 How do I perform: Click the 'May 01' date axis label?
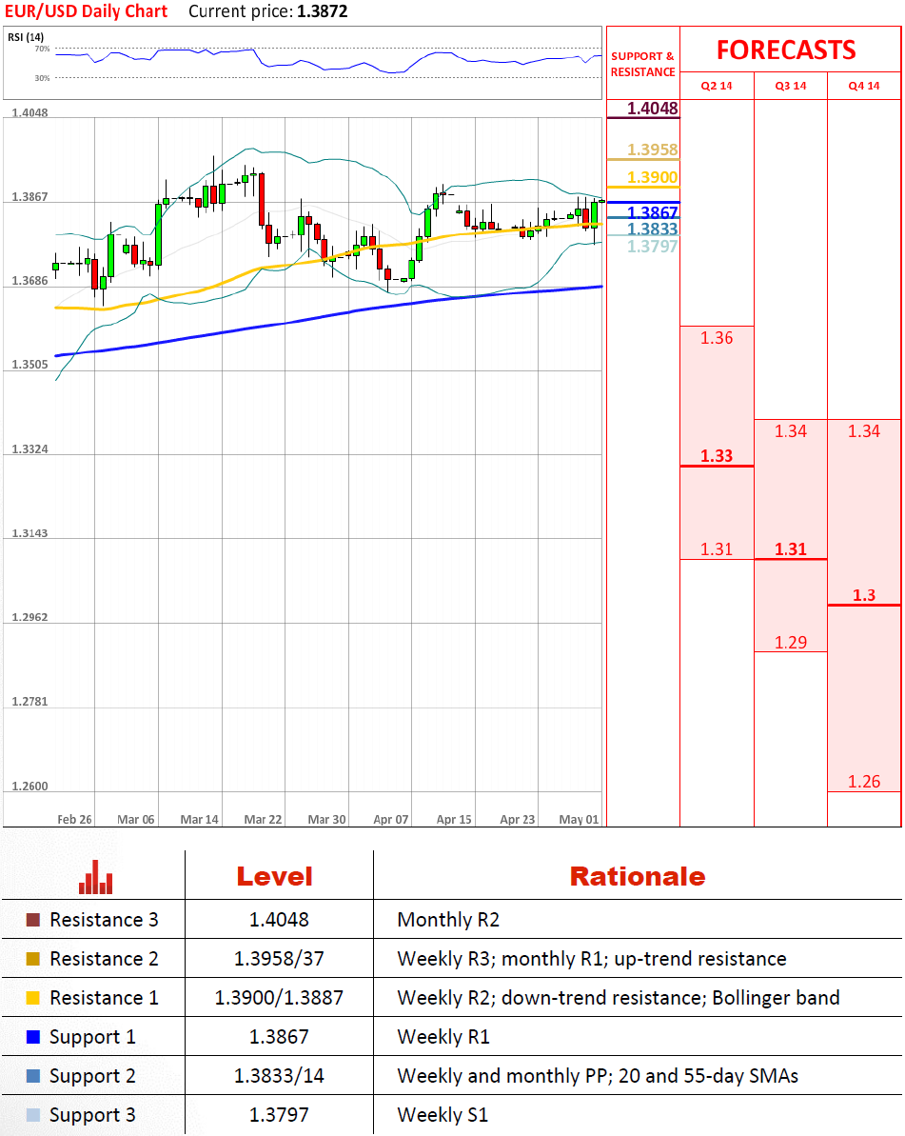click(580, 820)
